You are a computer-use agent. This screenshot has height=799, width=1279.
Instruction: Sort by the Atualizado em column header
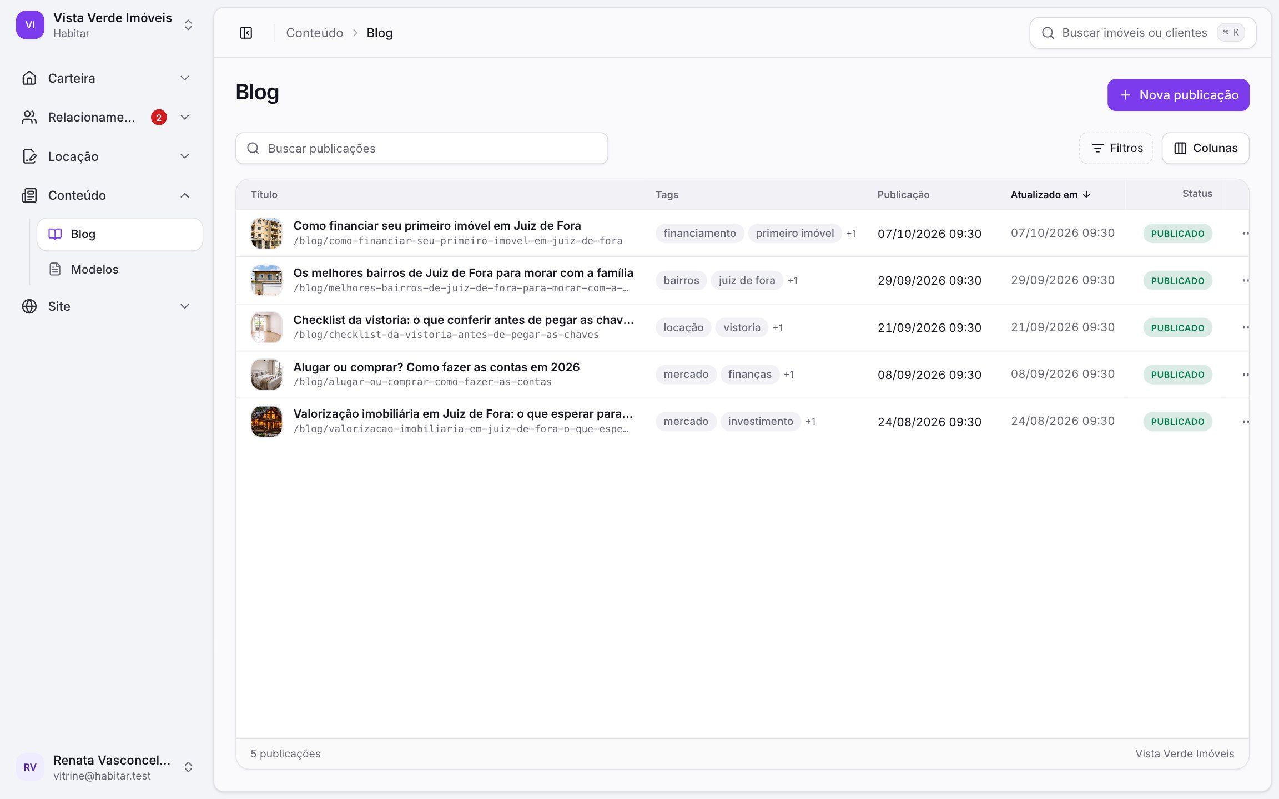(x=1050, y=195)
